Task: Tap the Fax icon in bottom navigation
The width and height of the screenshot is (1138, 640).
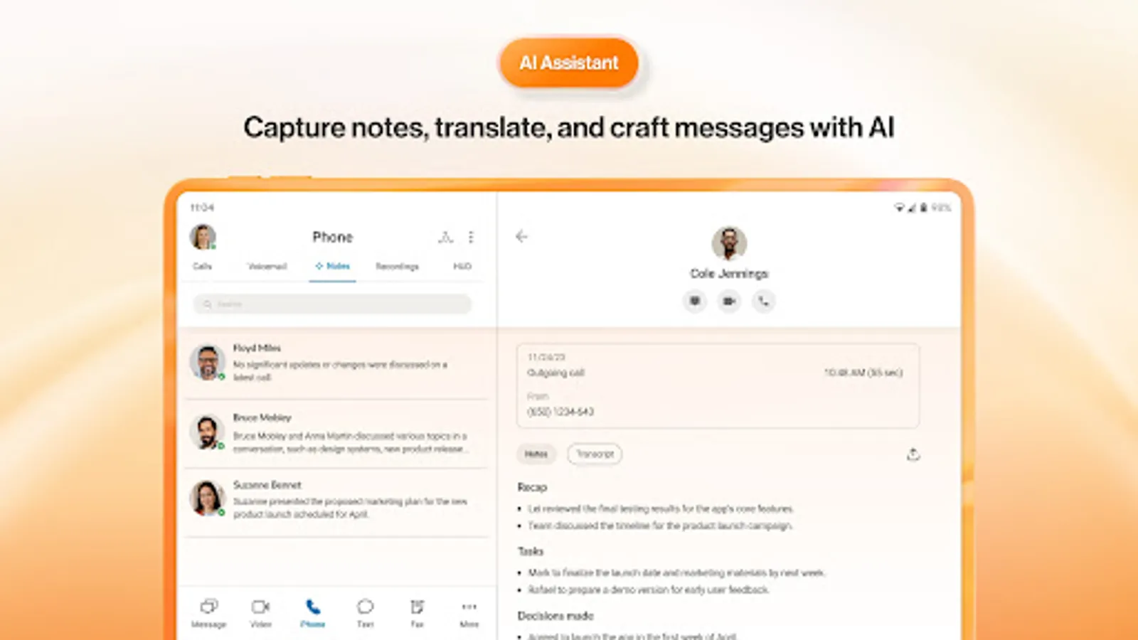Action: coord(417,612)
